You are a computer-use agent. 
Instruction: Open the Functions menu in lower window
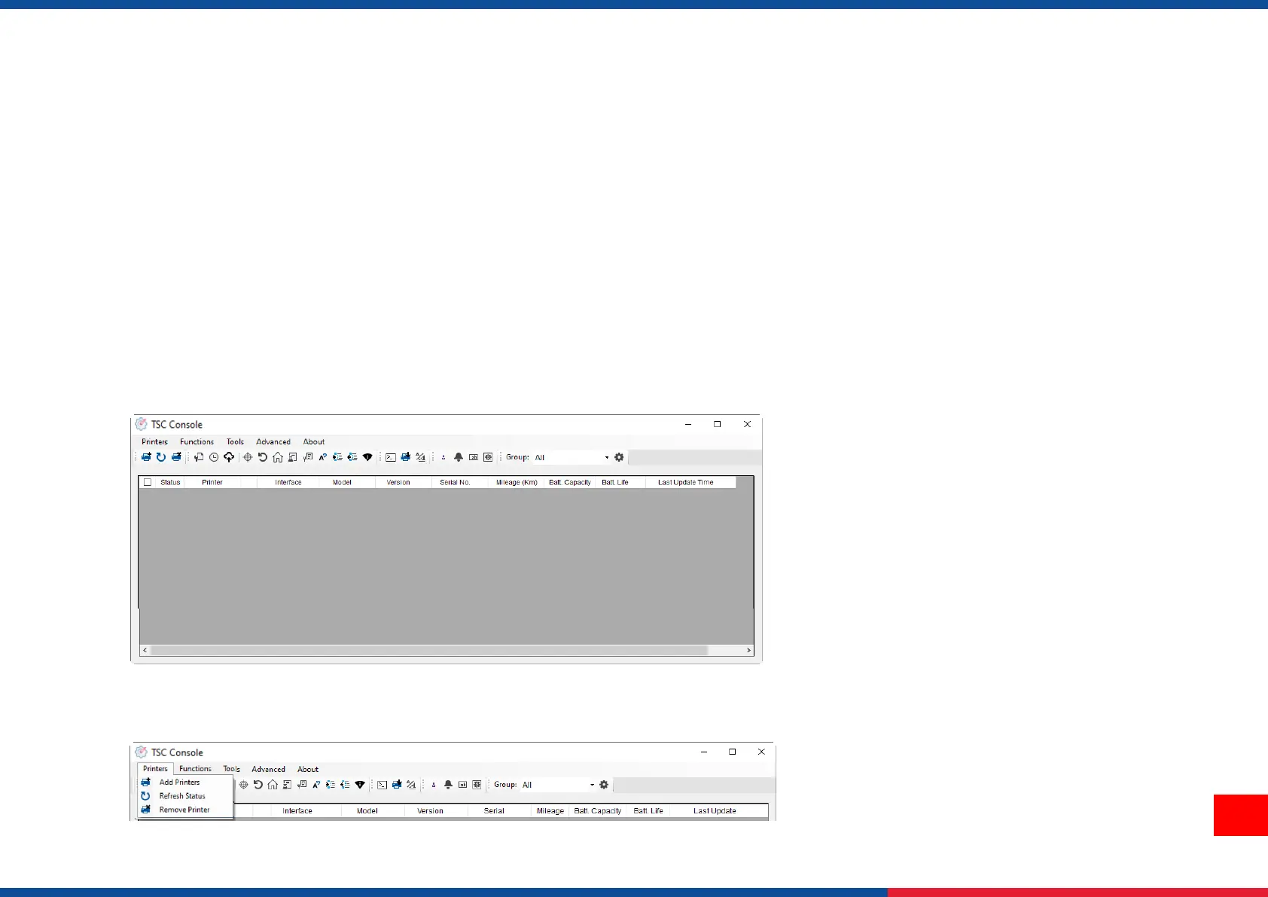point(195,769)
